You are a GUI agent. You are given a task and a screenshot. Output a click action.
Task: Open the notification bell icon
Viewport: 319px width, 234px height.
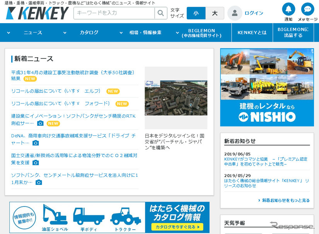288,9
